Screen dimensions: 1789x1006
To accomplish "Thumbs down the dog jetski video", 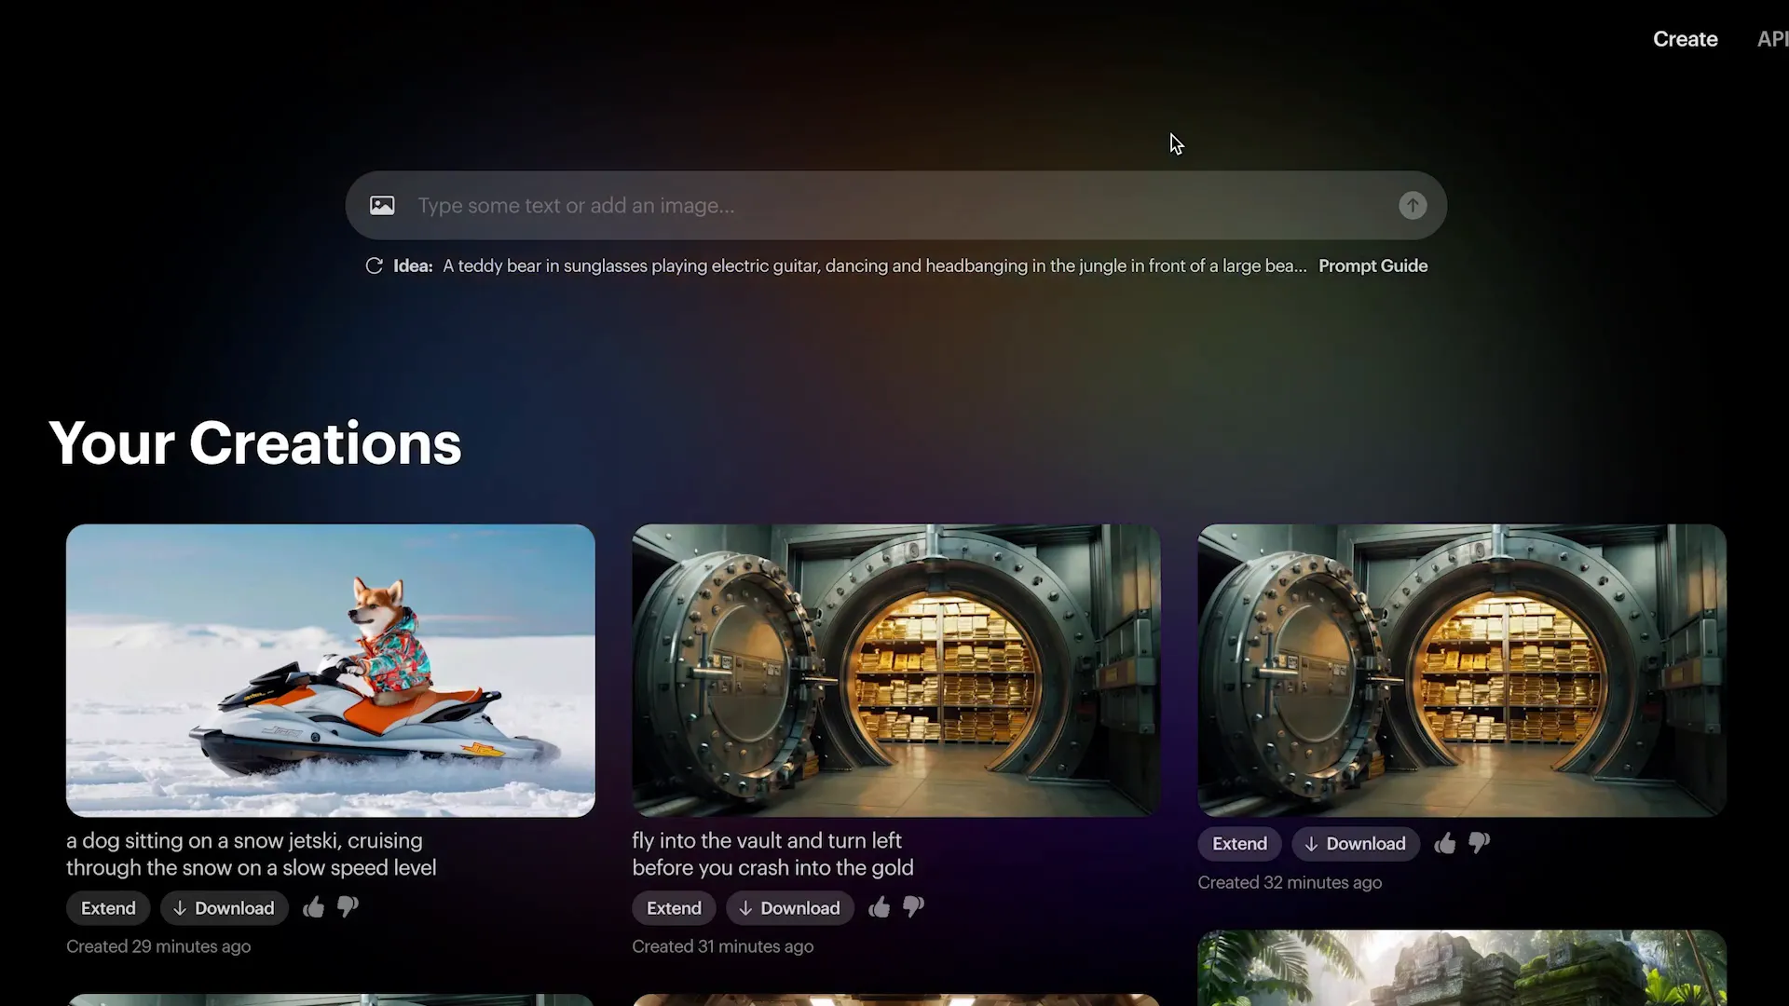I will 348,907.
